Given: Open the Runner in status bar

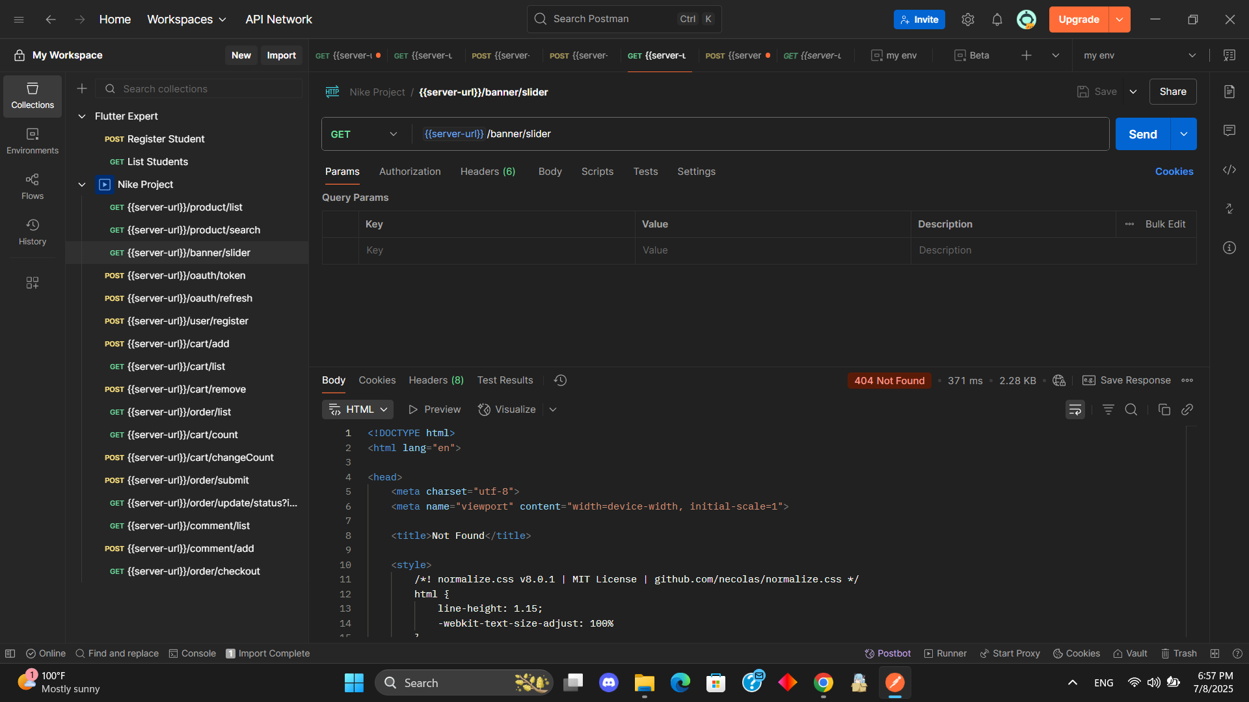Looking at the screenshot, I should pos(945,653).
